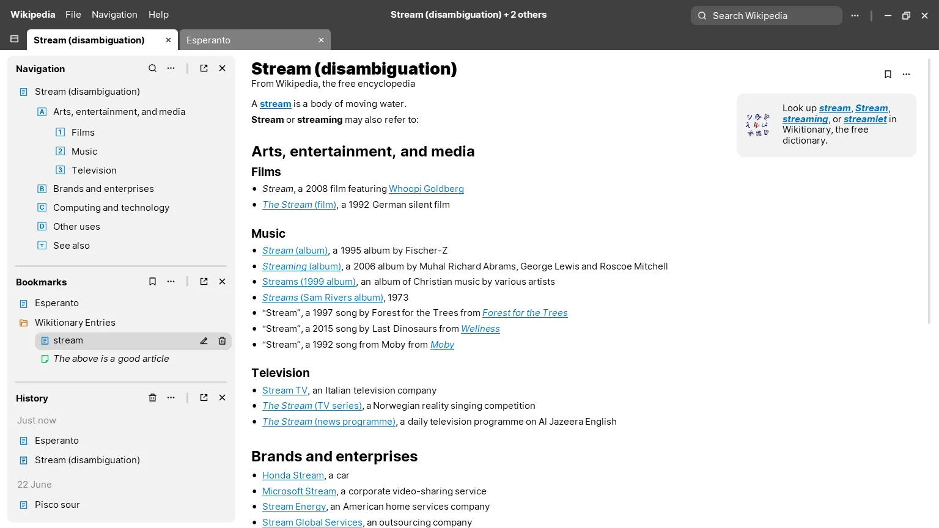The height and width of the screenshot is (528, 939).
Task: Delete the stream bookmark via its trash icon
Action: 222,340
